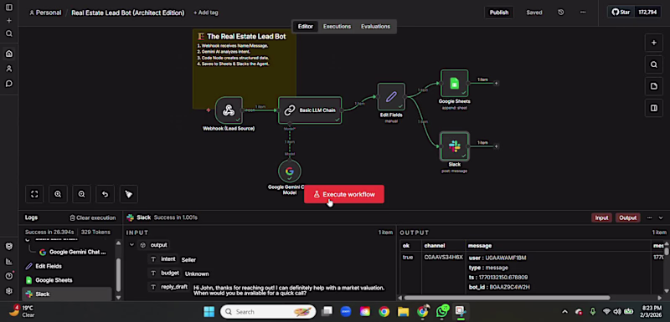The height and width of the screenshot is (322, 670).
Task: Select the Basic LLM Chain node
Action: (310, 110)
